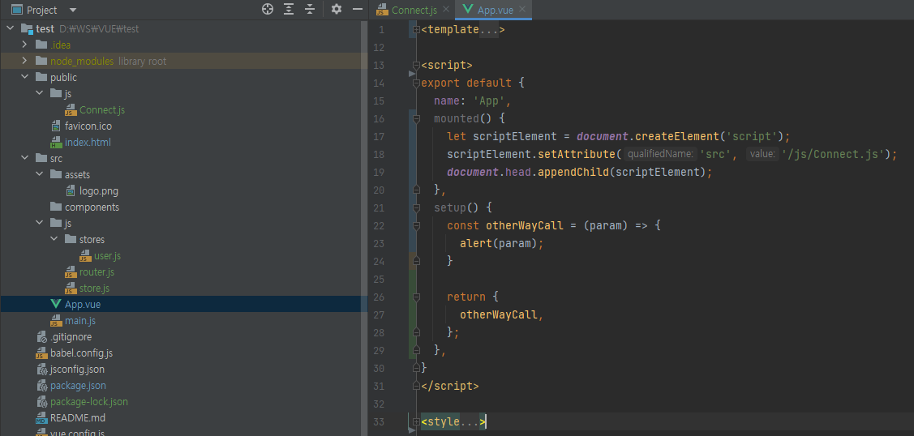Viewport: 914px width, 436px height.
Task: Select README.md file
Action: tap(78, 418)
